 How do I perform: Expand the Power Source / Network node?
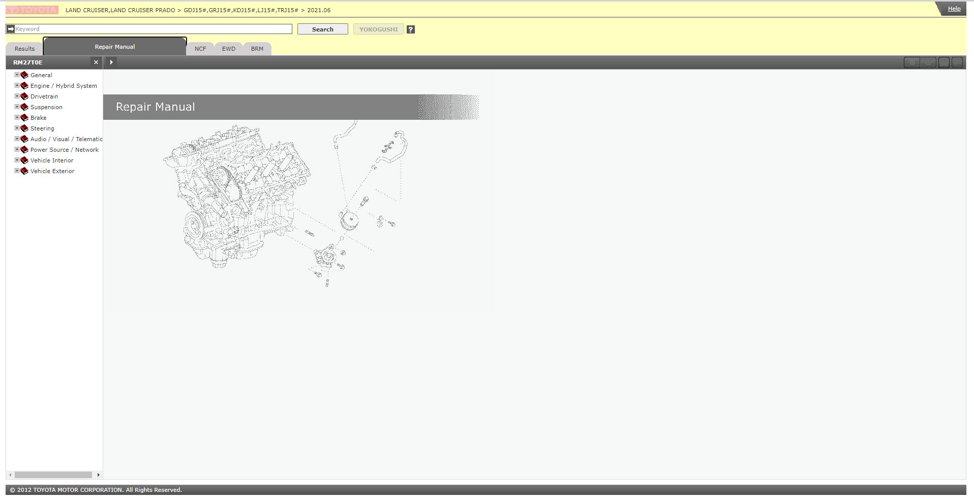click(x=17, y=149)
